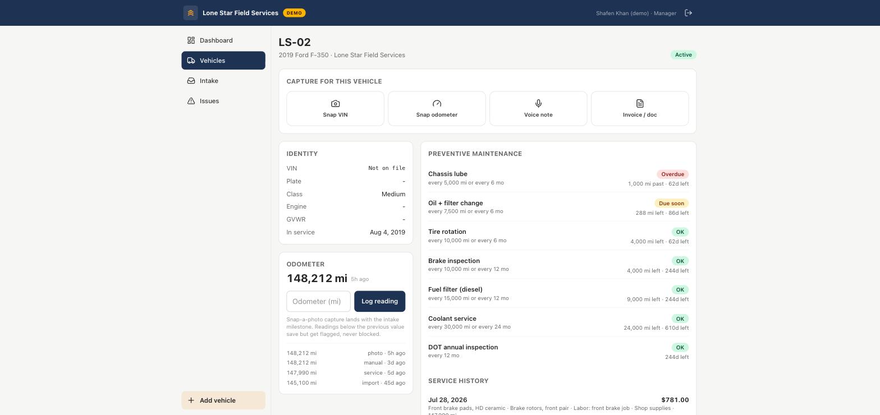Image resolution: width=880 pixels, height=415 pixels.
Task: Go to the Intake section
Action: click(223, 81)
